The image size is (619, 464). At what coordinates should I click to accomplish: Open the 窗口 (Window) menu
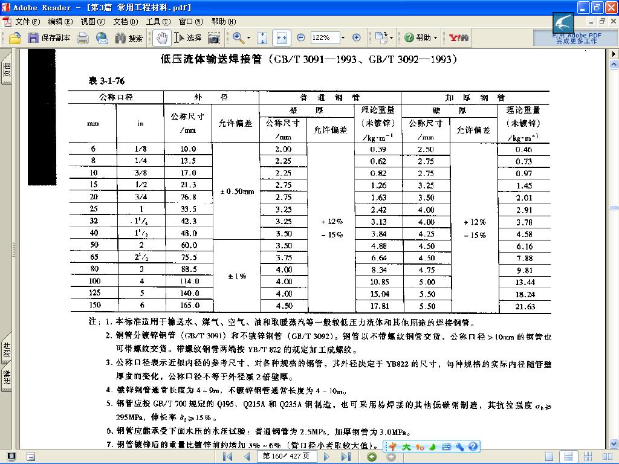pyautogui.click(x=191, y=22)
